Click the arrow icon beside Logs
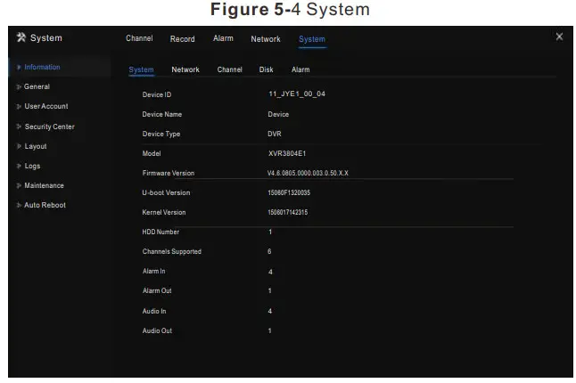Screen dimensions: 576x383 [19, 166]
